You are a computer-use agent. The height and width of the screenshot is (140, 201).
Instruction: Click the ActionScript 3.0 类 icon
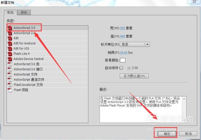coord(10,64)
